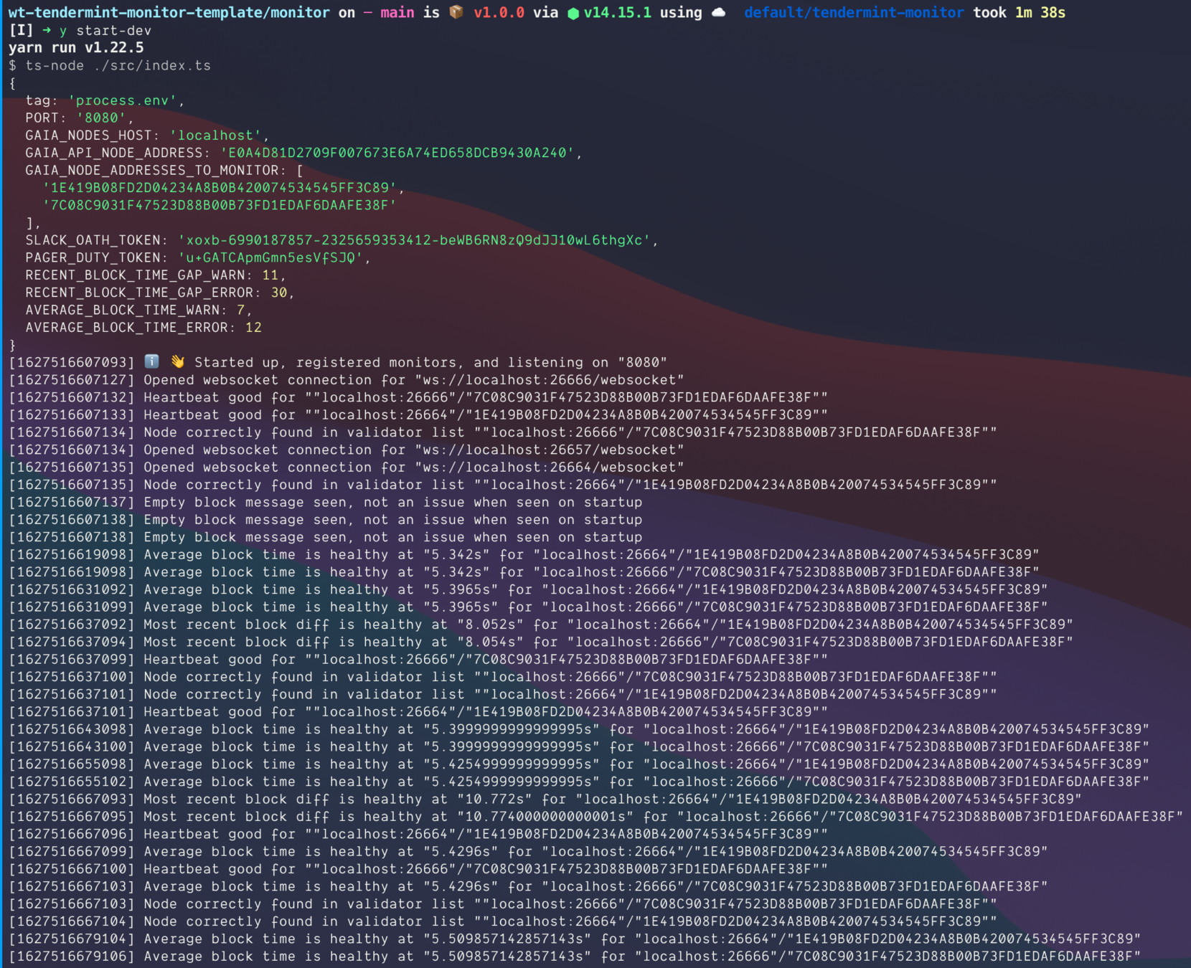Click the [1627516631092] average block time line
1191x968 pixels.
(x=528, y=589)
